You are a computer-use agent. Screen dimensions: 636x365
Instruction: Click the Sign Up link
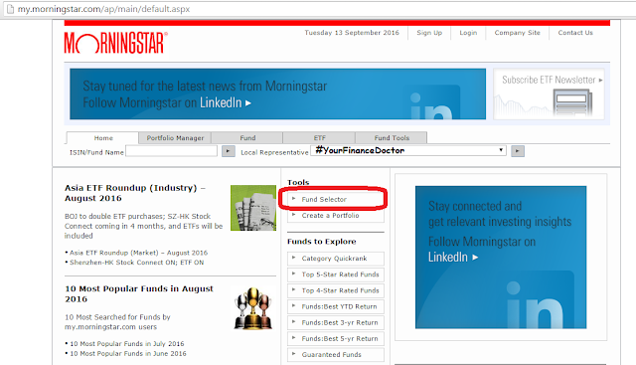(429, 33)
